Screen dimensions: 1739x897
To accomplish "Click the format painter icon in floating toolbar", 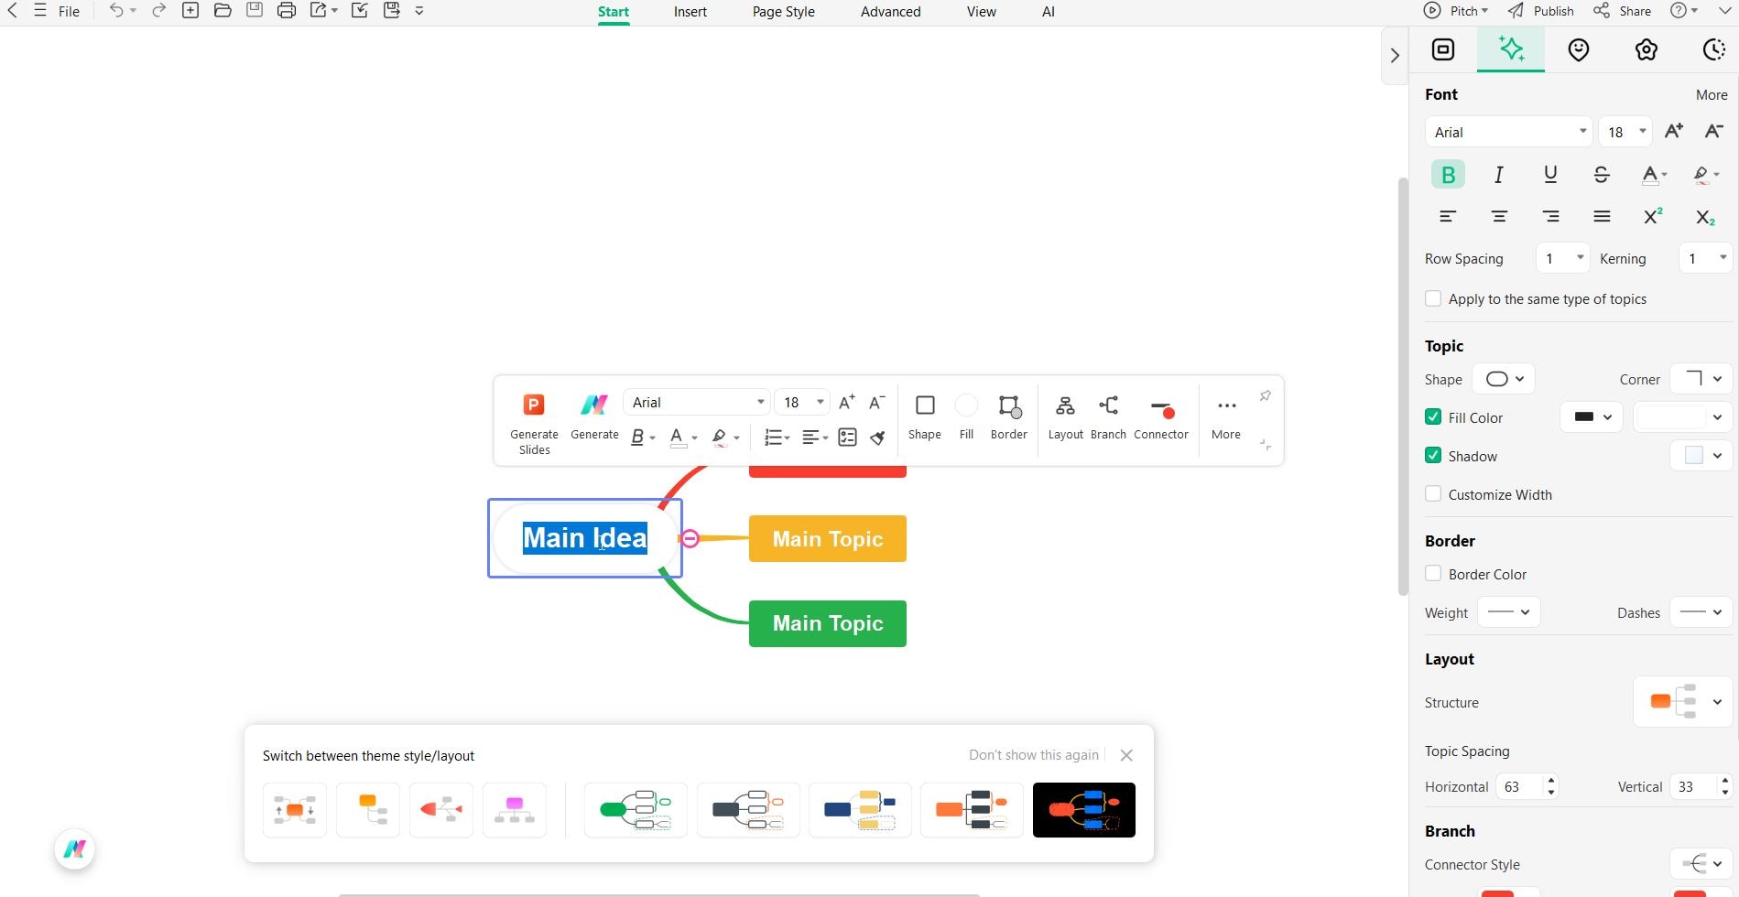I will 876,438.
